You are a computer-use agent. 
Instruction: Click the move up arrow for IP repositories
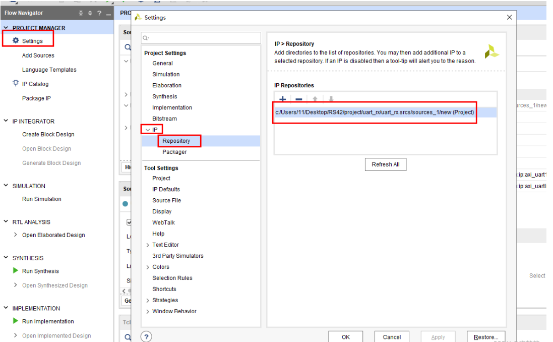pos(315,99)
